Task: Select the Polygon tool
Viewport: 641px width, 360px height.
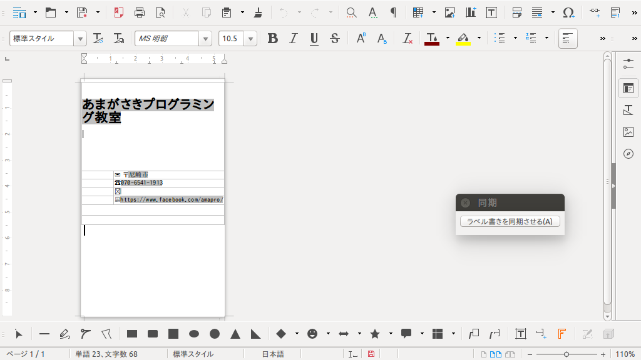Action: click(106, 334)
